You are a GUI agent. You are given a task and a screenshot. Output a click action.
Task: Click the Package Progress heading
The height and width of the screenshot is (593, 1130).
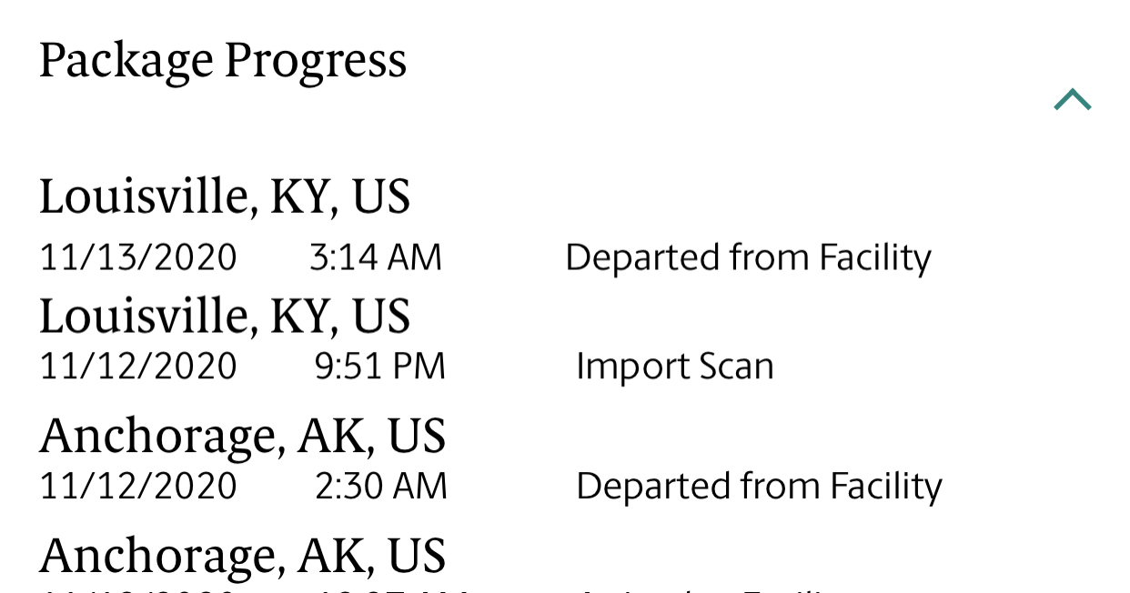(x=223, y=60)
